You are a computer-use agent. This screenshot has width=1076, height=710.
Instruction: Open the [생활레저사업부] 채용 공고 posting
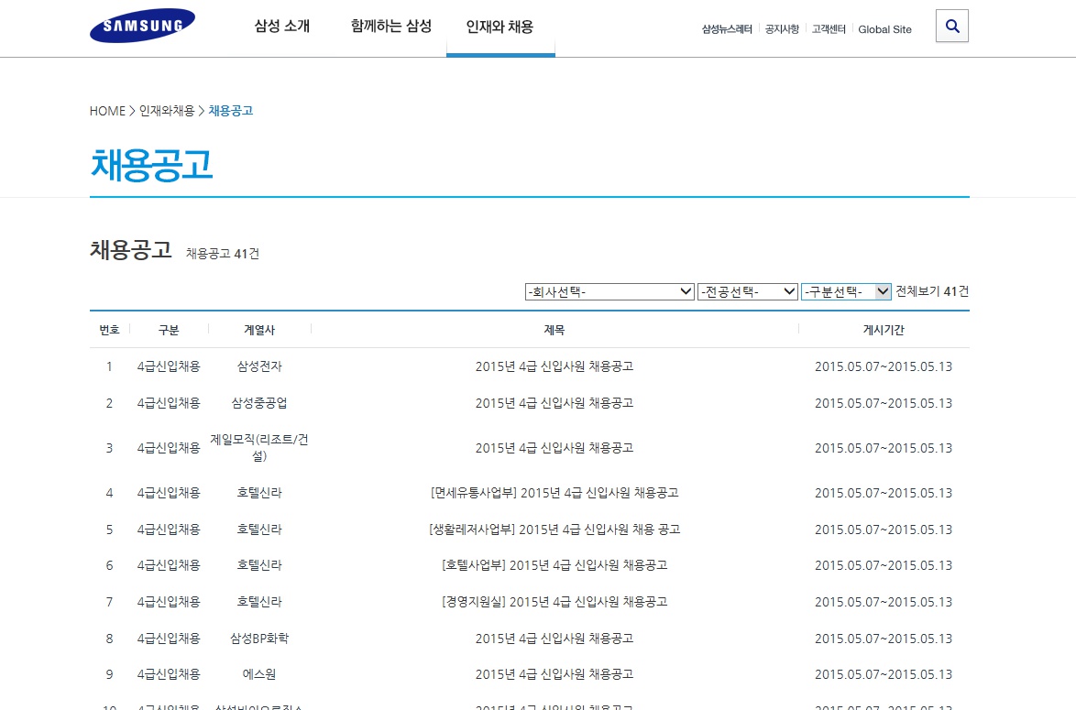coord(554,529)
